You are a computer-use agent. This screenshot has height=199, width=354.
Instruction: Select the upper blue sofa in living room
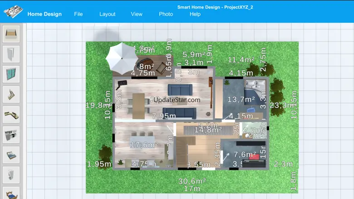180,89
